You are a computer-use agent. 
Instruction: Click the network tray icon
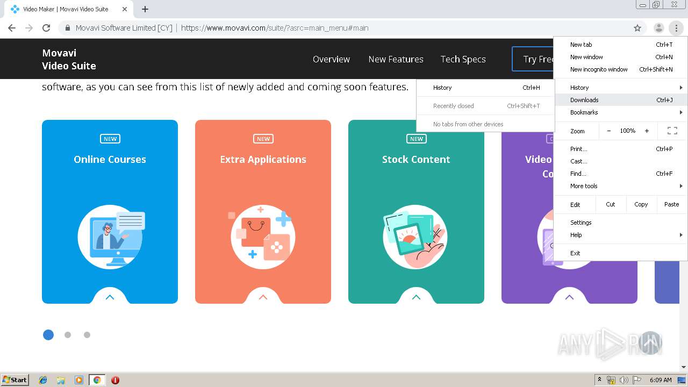611,380
